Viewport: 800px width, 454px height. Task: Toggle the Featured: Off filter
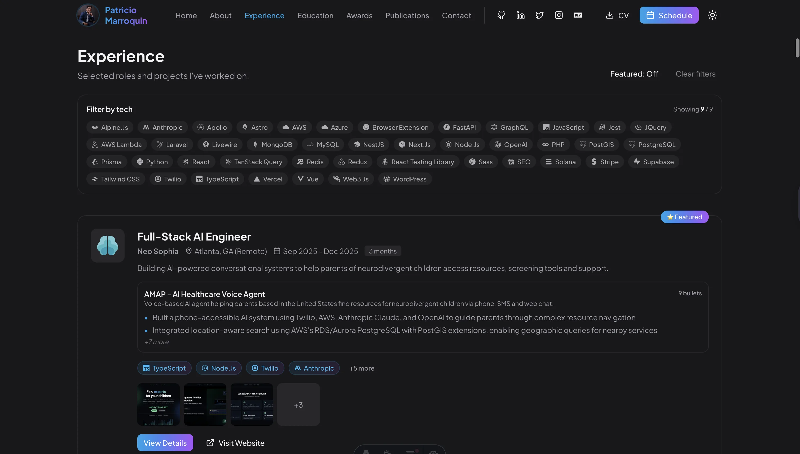tap(634, 74)
